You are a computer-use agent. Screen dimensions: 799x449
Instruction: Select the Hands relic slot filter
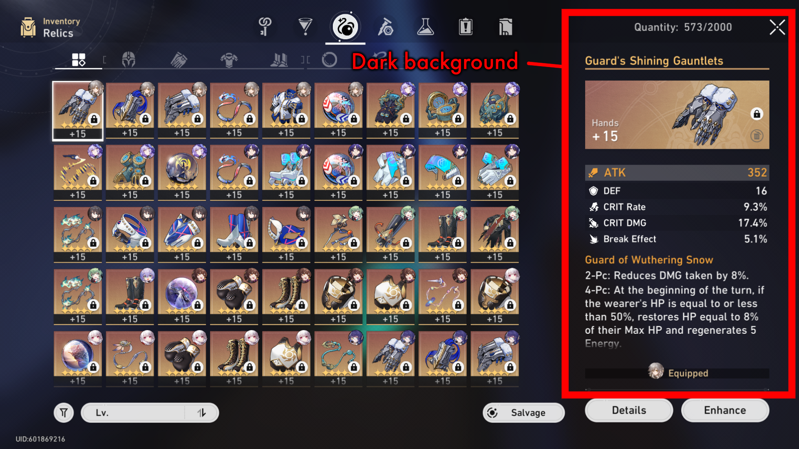[x=179, y=60]
